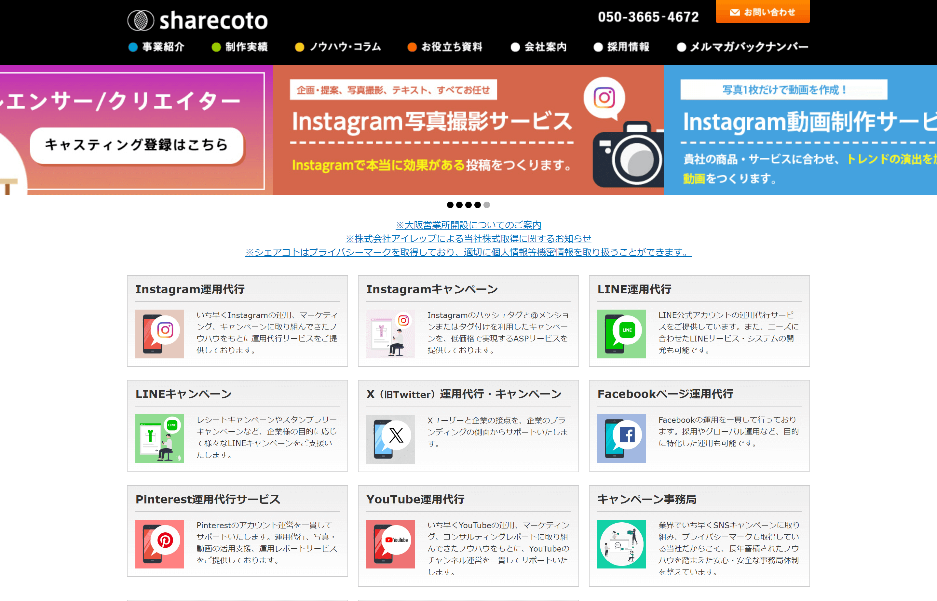The height and width of the screenshot is (601, 937).
Task: Click the Facebook phone icon
Action: [x=621, y=439]
